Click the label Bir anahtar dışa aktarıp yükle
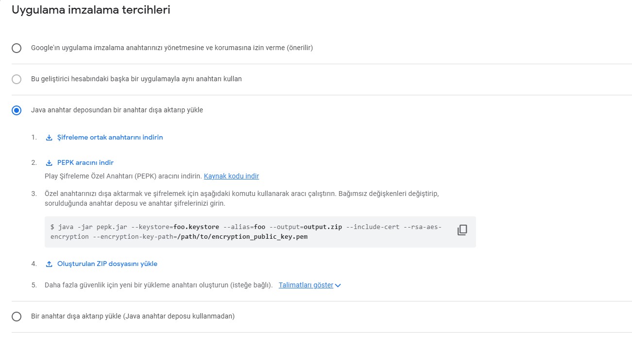Screen dimensions: 632x354 click(133, 316)
